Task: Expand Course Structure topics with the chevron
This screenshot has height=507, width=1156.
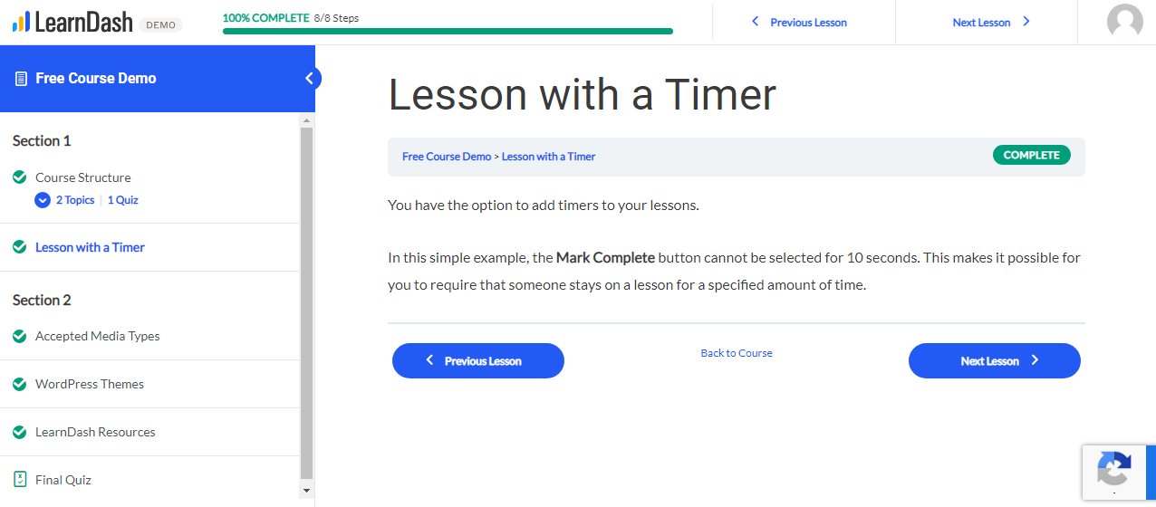Action: coord(43,200)
